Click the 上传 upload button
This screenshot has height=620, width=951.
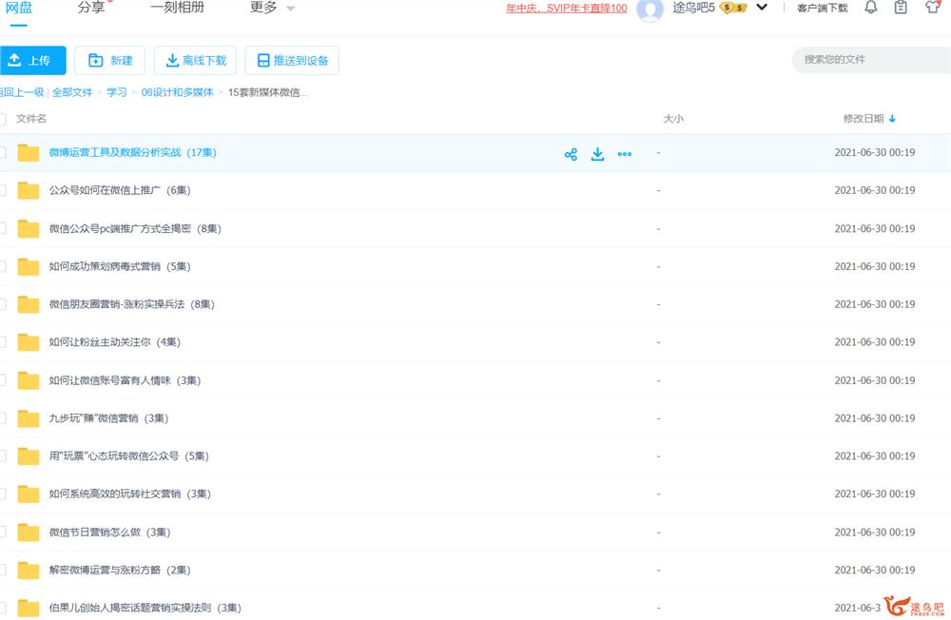click(32, 61)
